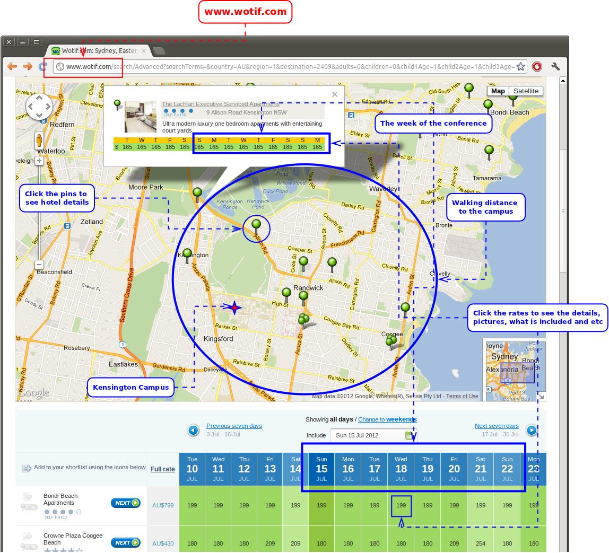The image size is (609, 553).
Task: Click the Full rate column header
Action: [x=163, y=469]
